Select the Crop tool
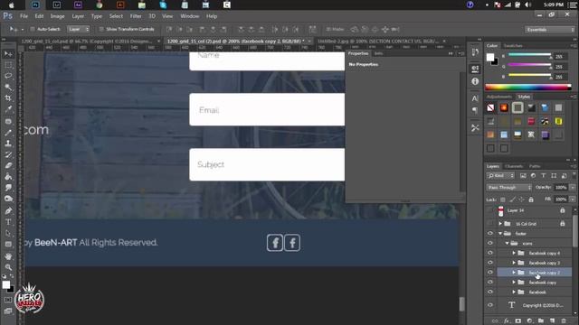The image size is (579, 325). 8,98
